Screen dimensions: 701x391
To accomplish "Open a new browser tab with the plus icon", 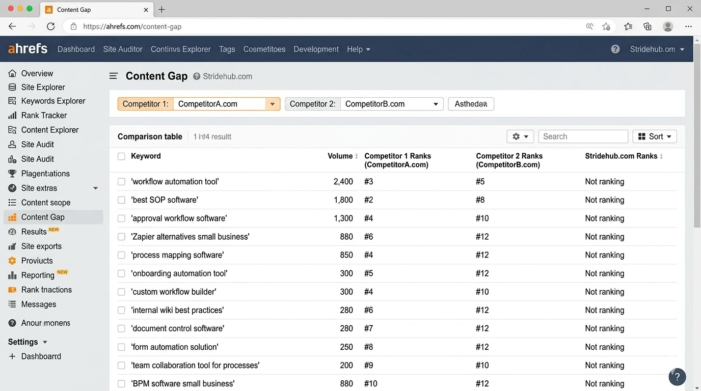I will pyautogui.click(x=161, y=10).
